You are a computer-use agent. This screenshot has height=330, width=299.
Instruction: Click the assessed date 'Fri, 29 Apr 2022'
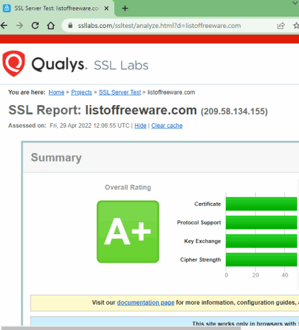pos(70,126)
